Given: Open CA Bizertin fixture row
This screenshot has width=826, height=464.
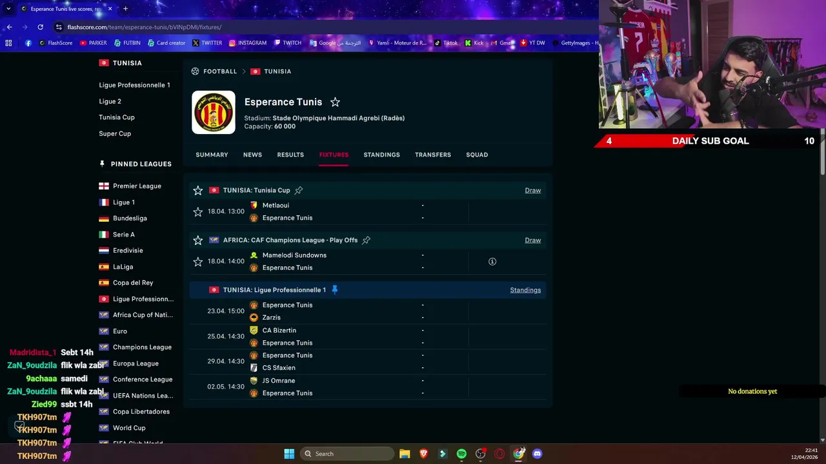Looking at the screenshot, I should tap(367, 336).
